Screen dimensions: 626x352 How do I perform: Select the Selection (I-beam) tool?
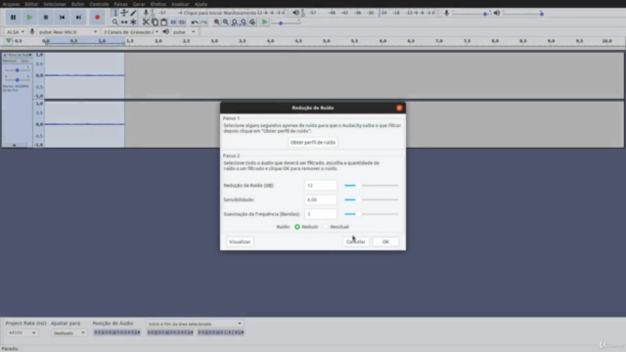[x=115, y=13]
